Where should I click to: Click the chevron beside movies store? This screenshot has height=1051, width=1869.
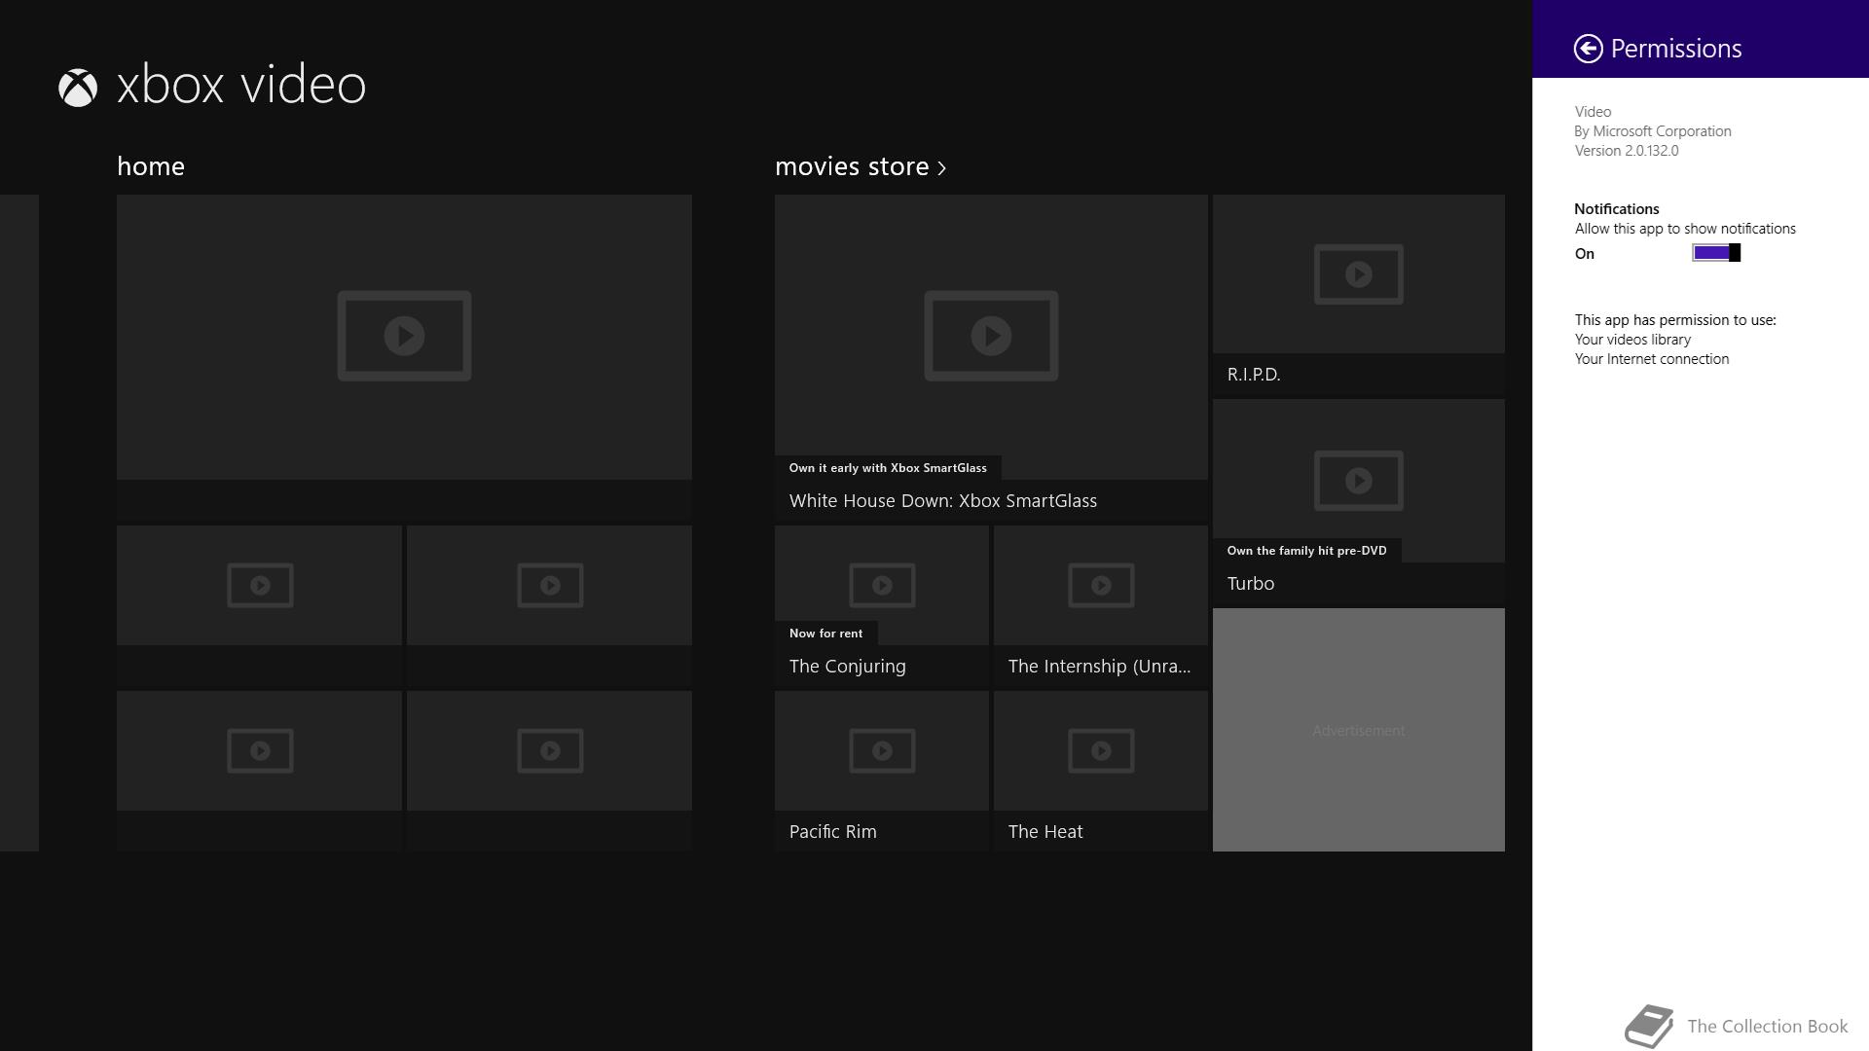coord(941,168)
